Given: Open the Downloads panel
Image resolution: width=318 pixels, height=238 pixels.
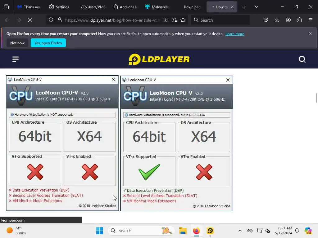Looking at the screenshot, I should (x=277, y=20).
